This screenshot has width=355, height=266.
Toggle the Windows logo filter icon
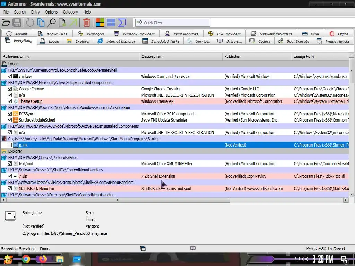[100, 23]
